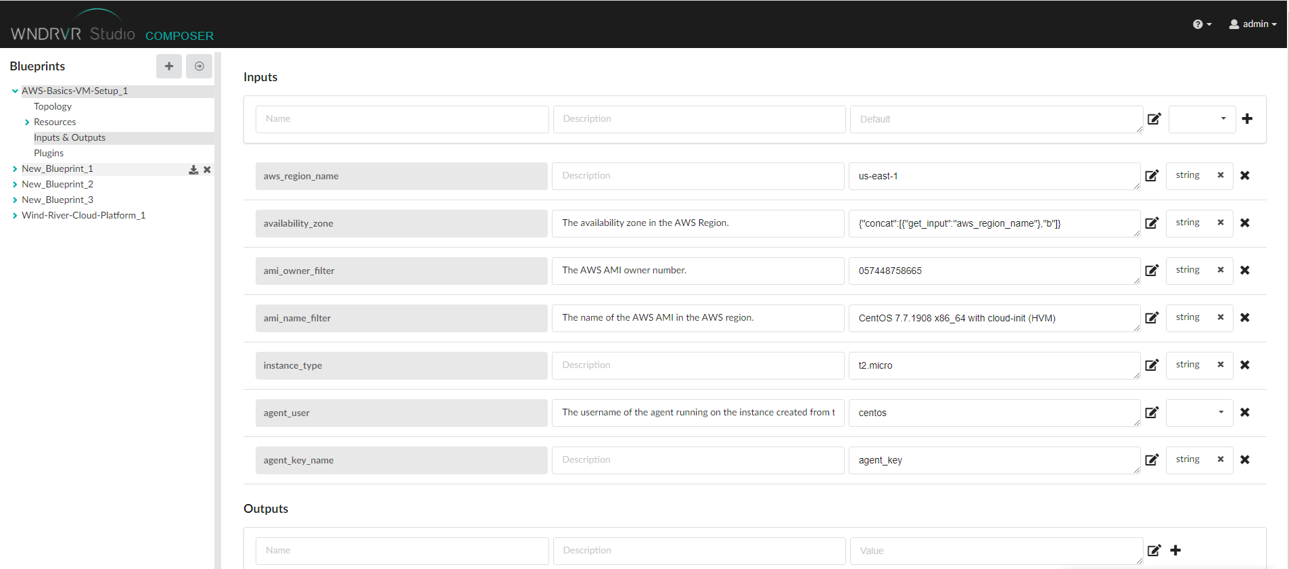The height and width of the screenshot is (569, 1289).
Task: Delete the aws_region_name input
Action: coord(1245,176)
